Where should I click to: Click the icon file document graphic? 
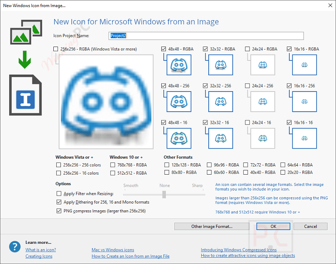click(25, 95)
